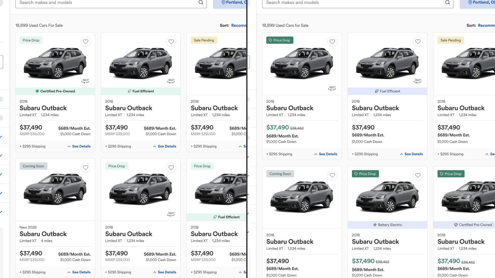Click the Portland location button on the right
This screenshot has width=495, height=278.
coord(480,3)
